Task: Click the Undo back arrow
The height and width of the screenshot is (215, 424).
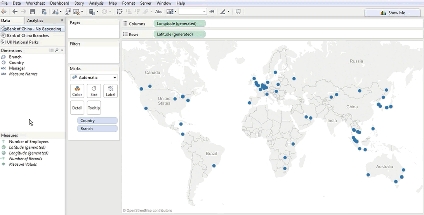Action: tap(15, 12)
